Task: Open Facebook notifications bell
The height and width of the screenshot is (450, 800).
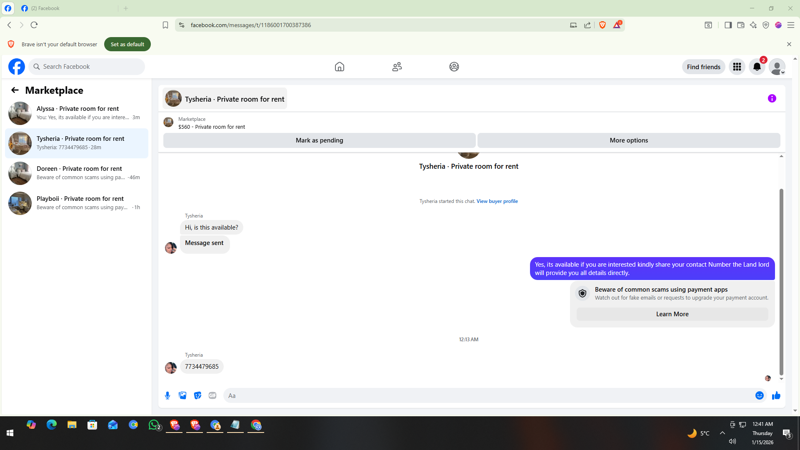Action: click(757, 67)
